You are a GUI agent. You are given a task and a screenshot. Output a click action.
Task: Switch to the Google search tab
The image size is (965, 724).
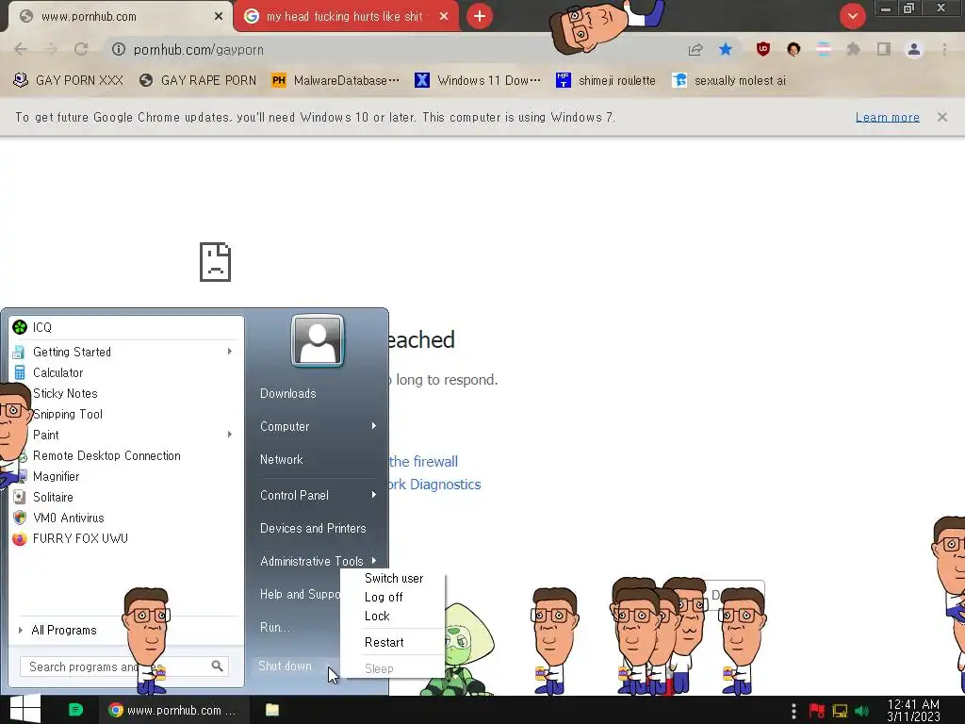tap(345, 17)
